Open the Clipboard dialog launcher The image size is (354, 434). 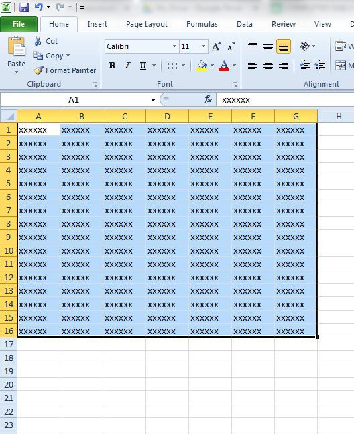click(95, 84)
